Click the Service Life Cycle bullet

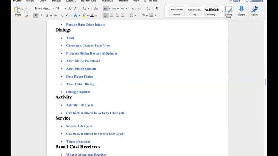tap(79, 126)
